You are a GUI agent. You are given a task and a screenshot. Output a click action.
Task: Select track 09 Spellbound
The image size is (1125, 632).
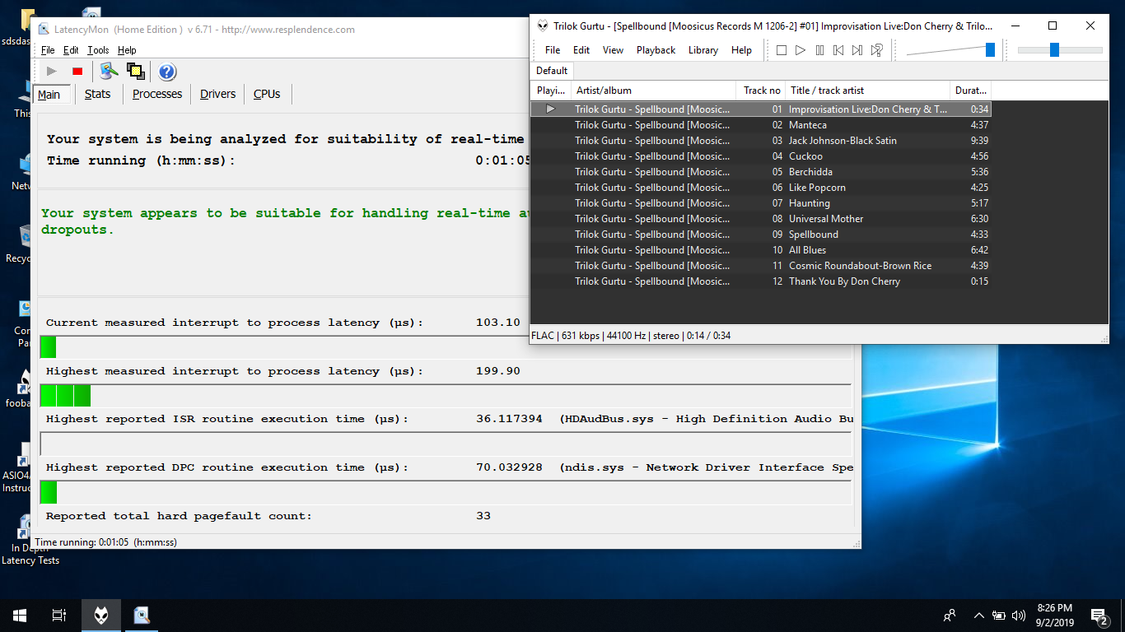click(761, 235)
